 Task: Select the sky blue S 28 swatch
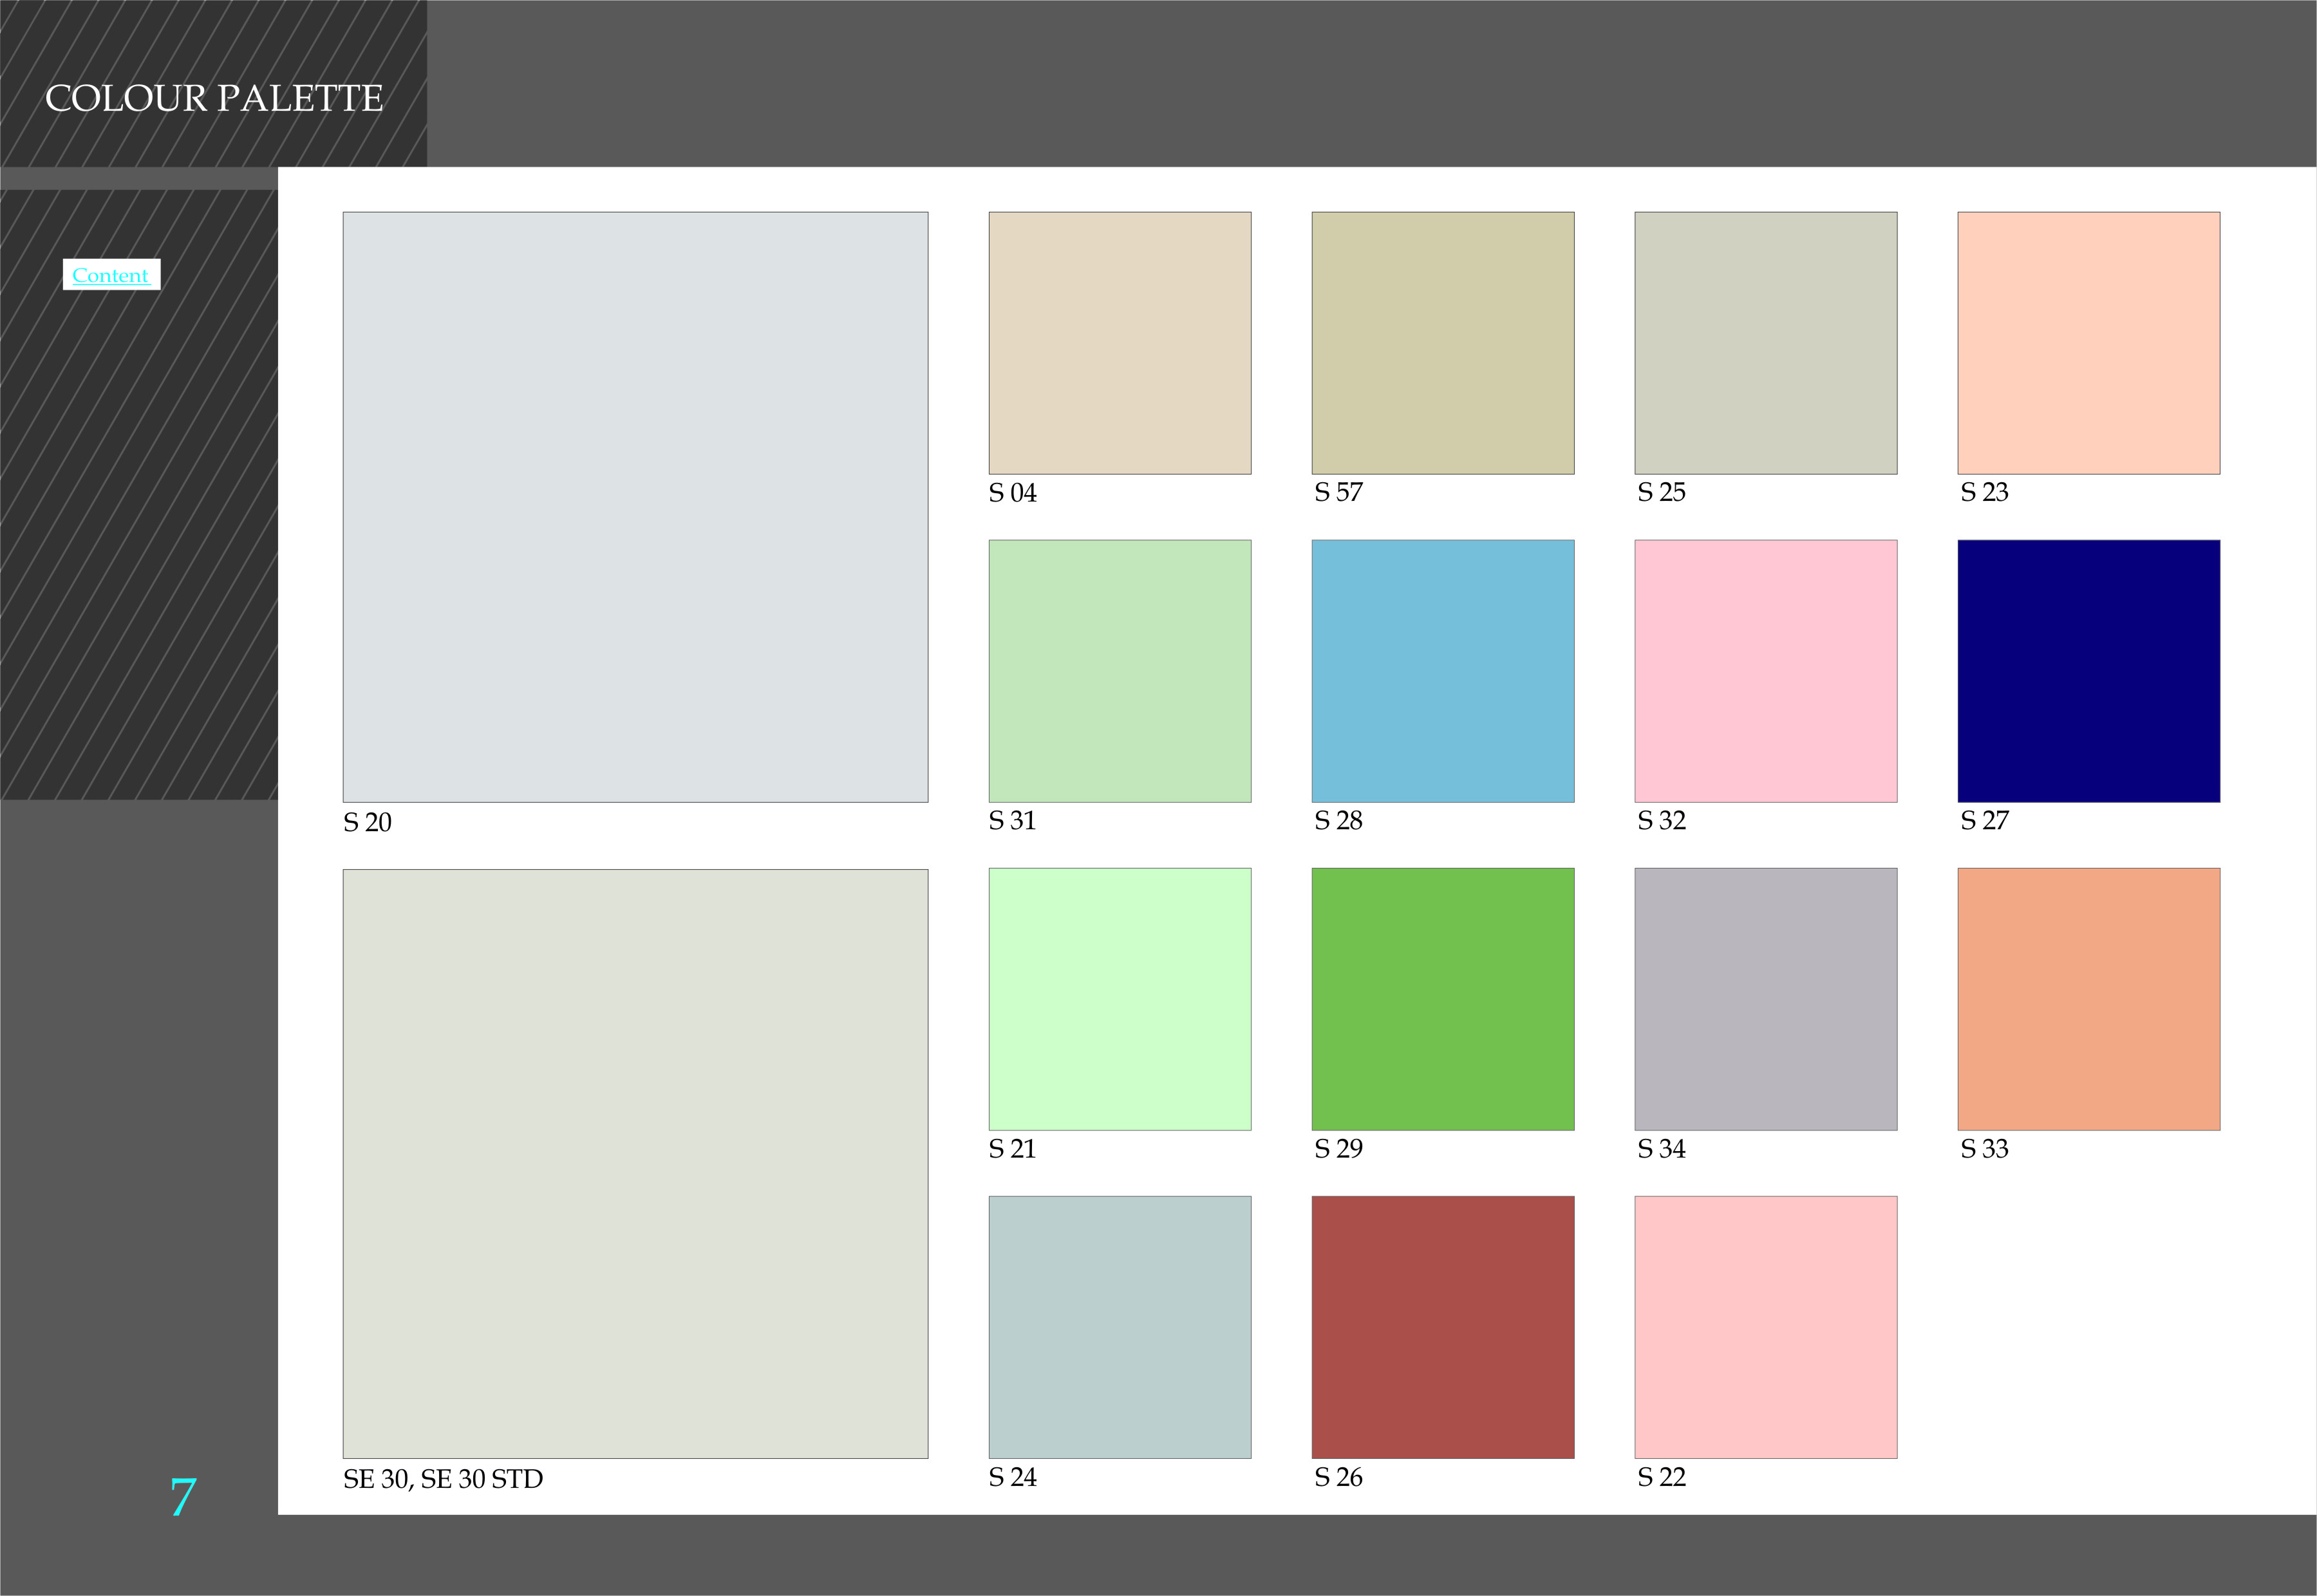click(x=1442, y=670)
